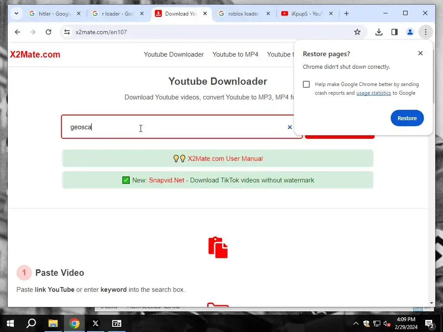The image size is (443, 332).
Task: Open the notification center icon
Action: point(430,323)
